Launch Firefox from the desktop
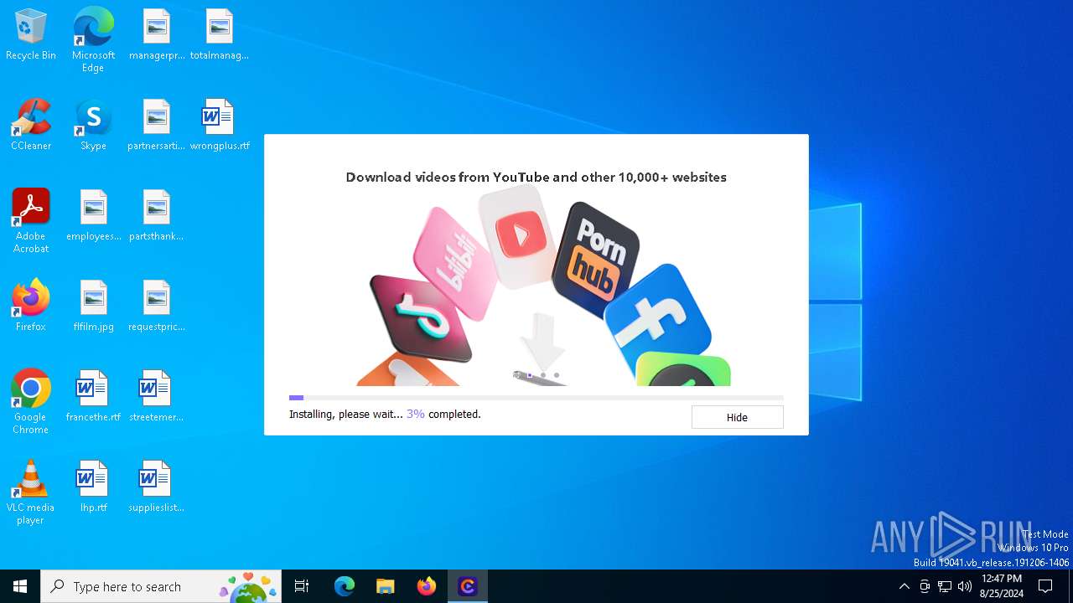This screenshot has height=603, width=1073. pos(31,306)
